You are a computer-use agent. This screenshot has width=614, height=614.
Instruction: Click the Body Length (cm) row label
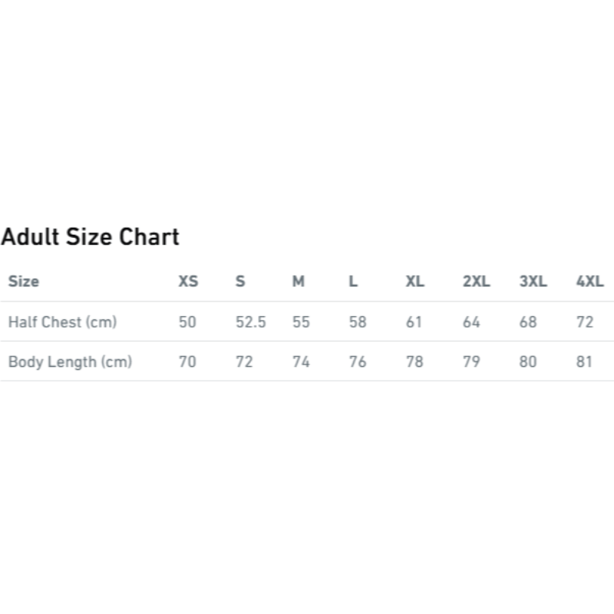point(70,361)
